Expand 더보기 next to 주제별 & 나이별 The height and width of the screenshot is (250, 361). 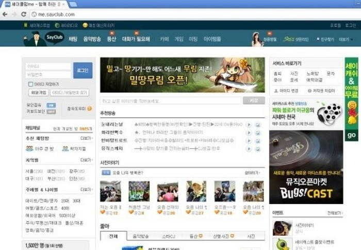pyautogui.click(x=86, y=189)
